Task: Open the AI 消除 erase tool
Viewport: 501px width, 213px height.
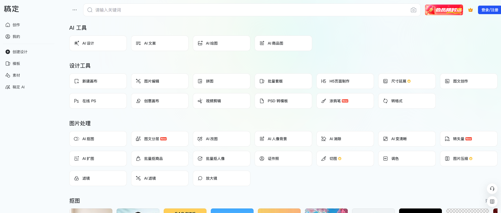Action: [x=345, y=139]
